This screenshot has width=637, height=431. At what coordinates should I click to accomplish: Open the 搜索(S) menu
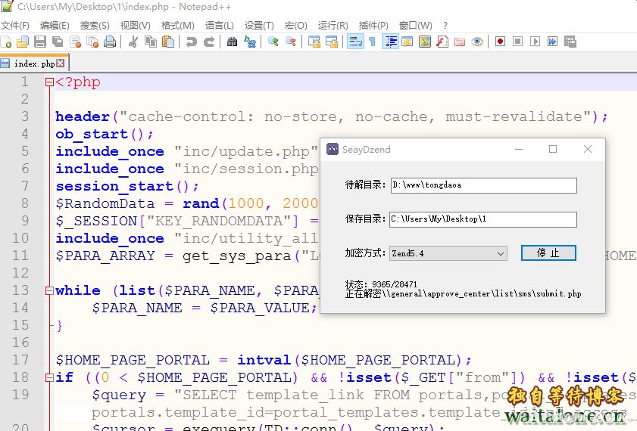coord(95,26)
